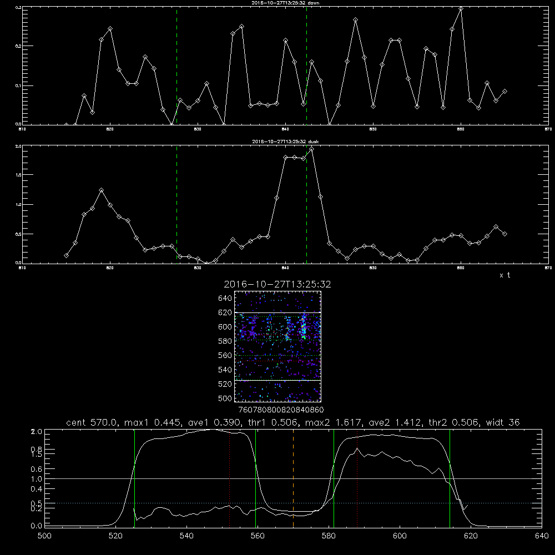Click the heatmap y-axis label '580'
555x555 pixels.
tap(225, 341)
